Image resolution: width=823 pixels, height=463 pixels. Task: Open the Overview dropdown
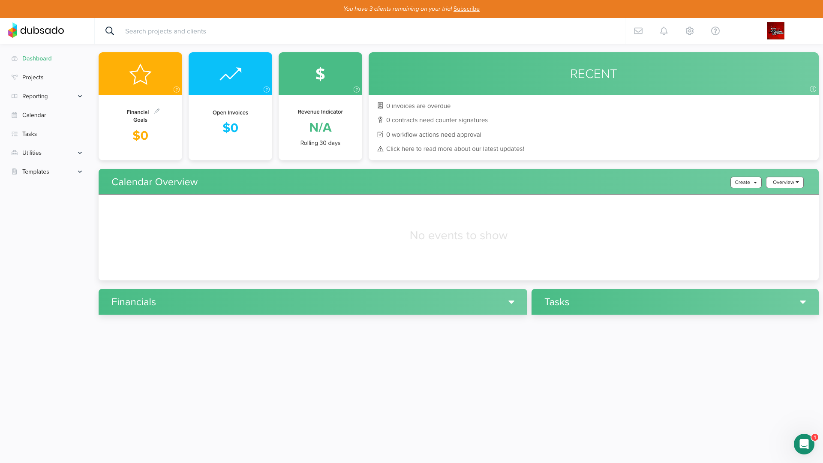pos(784,182)
